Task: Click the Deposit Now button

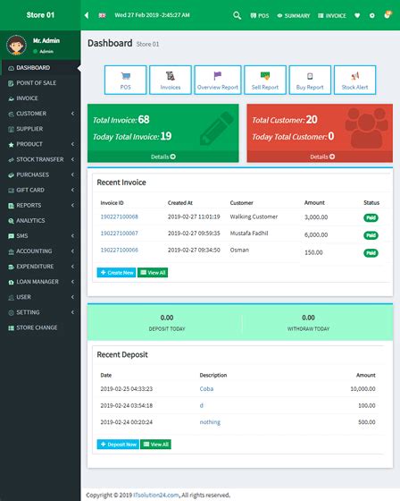Action: point(118,445)
